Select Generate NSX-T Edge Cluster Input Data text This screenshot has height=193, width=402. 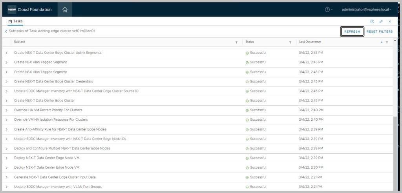55,177
